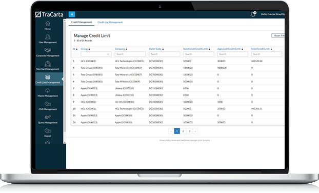Open User Management in the sidebar
Viewport: 319px width, 193px height.
click(x=48, y=38)
